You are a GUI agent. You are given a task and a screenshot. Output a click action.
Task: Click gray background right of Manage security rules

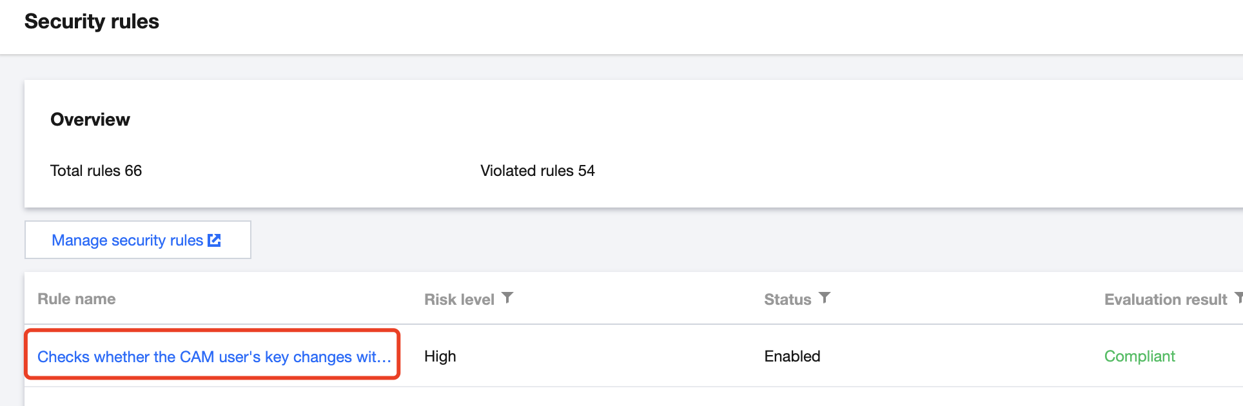coord(645,240)
